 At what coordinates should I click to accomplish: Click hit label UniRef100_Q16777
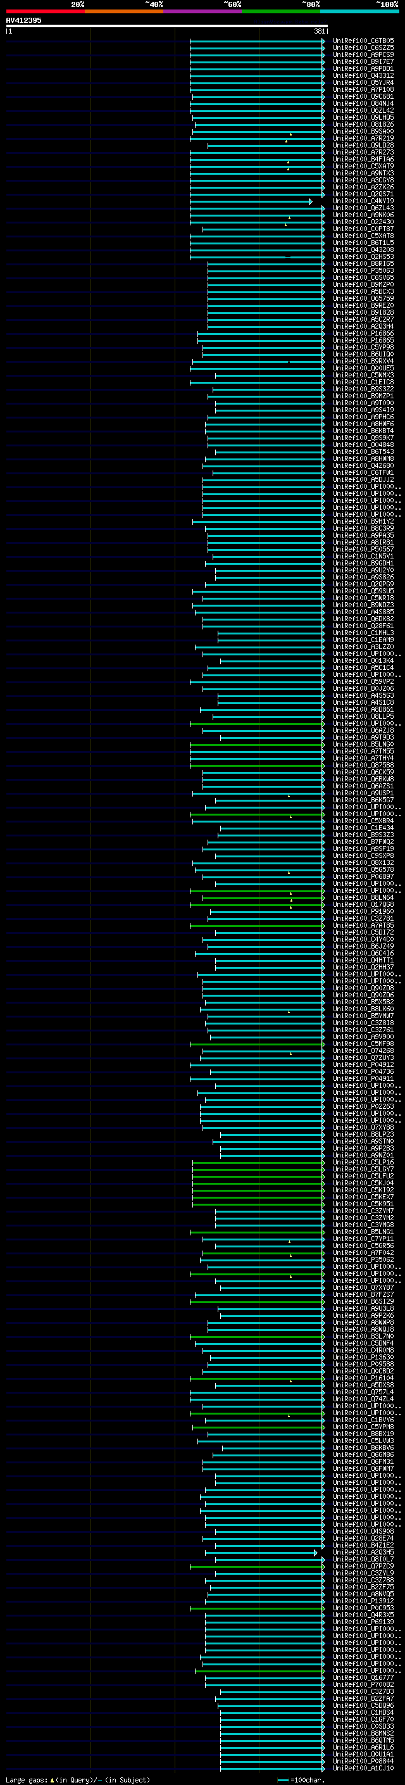[363, 1677]
